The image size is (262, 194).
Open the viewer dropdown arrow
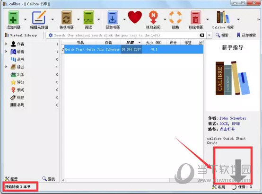(98, 19)
